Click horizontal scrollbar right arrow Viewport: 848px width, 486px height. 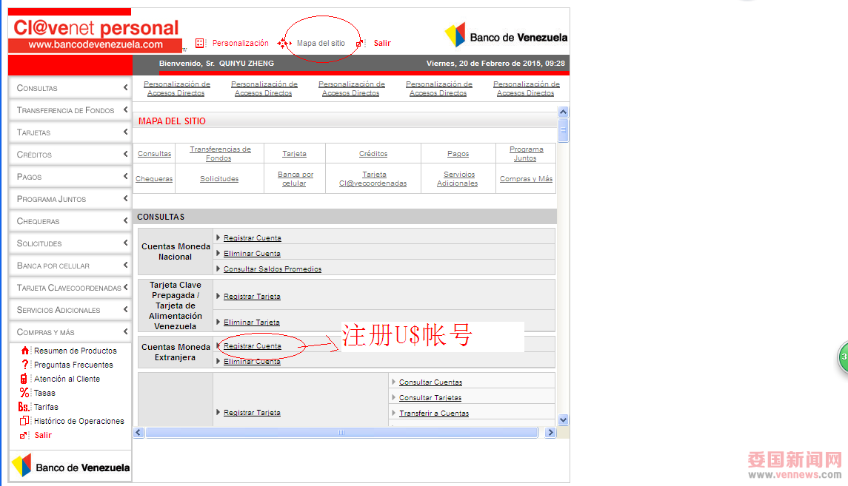click(x=550, y=432)
